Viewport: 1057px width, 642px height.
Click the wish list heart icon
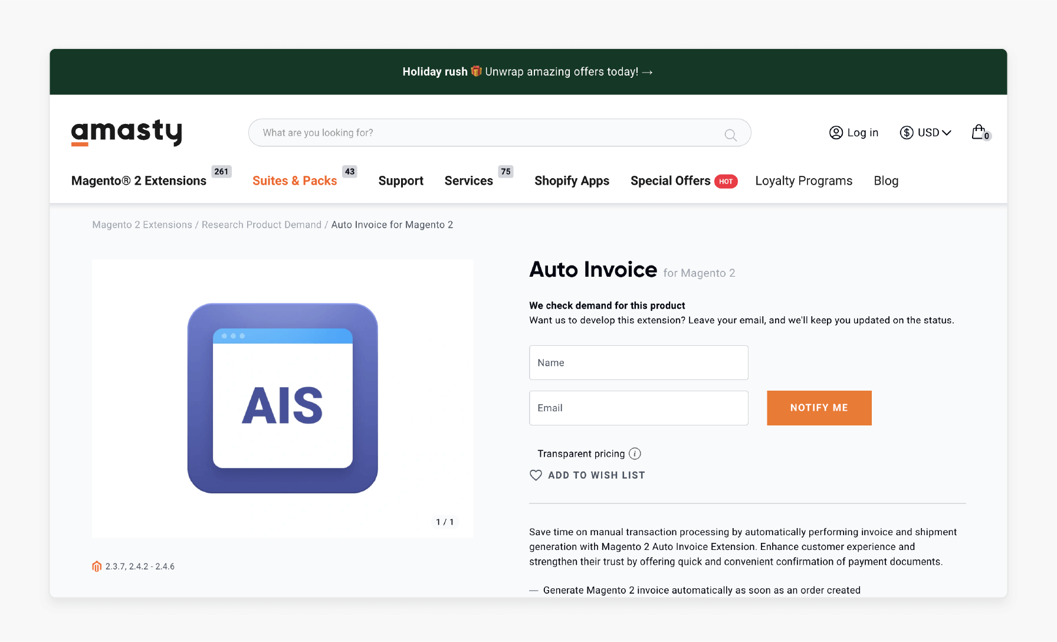tap(536, 475)
